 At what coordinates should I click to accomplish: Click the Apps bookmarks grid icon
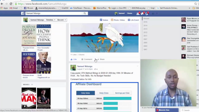[1, 8]
